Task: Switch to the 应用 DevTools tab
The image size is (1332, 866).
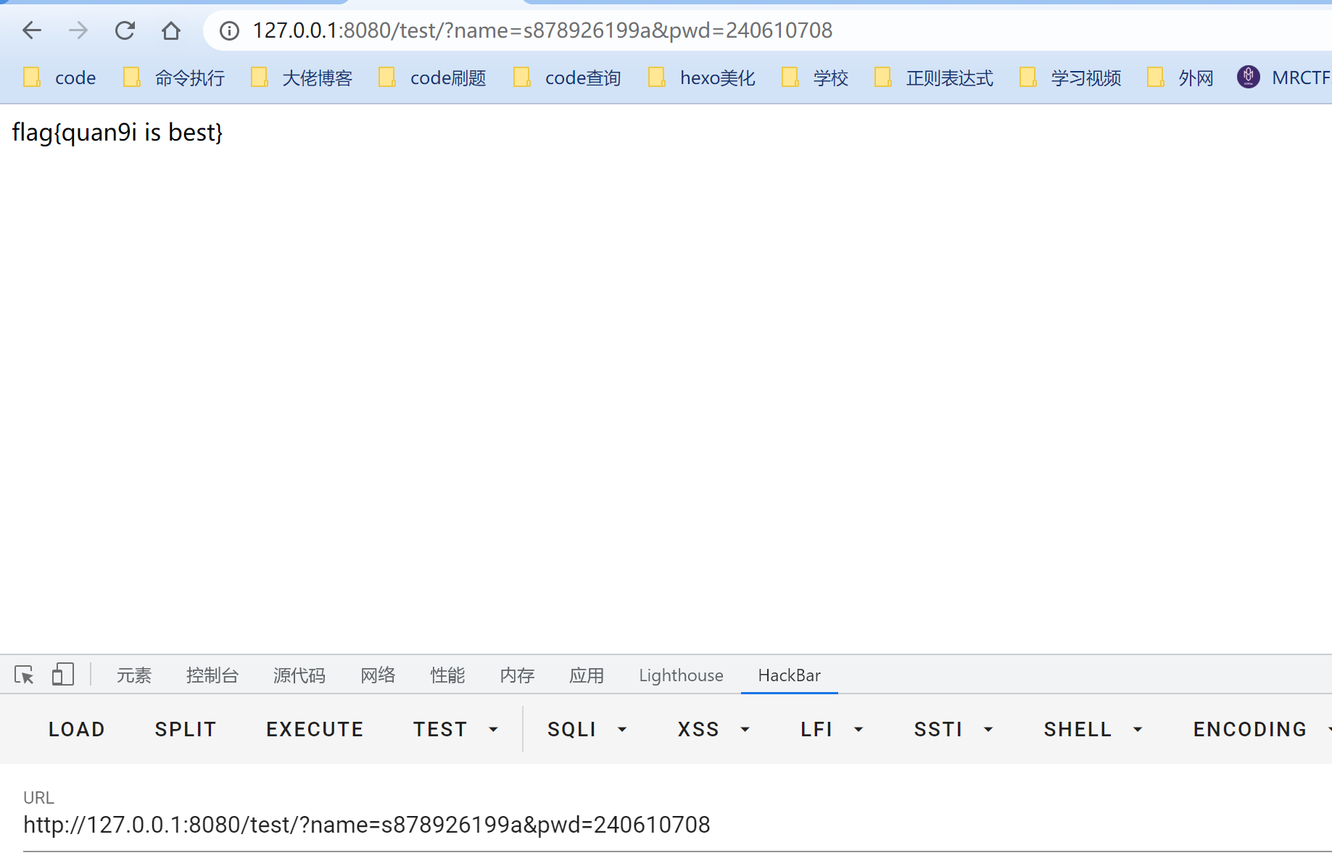Action: click(x=587, y=675)
